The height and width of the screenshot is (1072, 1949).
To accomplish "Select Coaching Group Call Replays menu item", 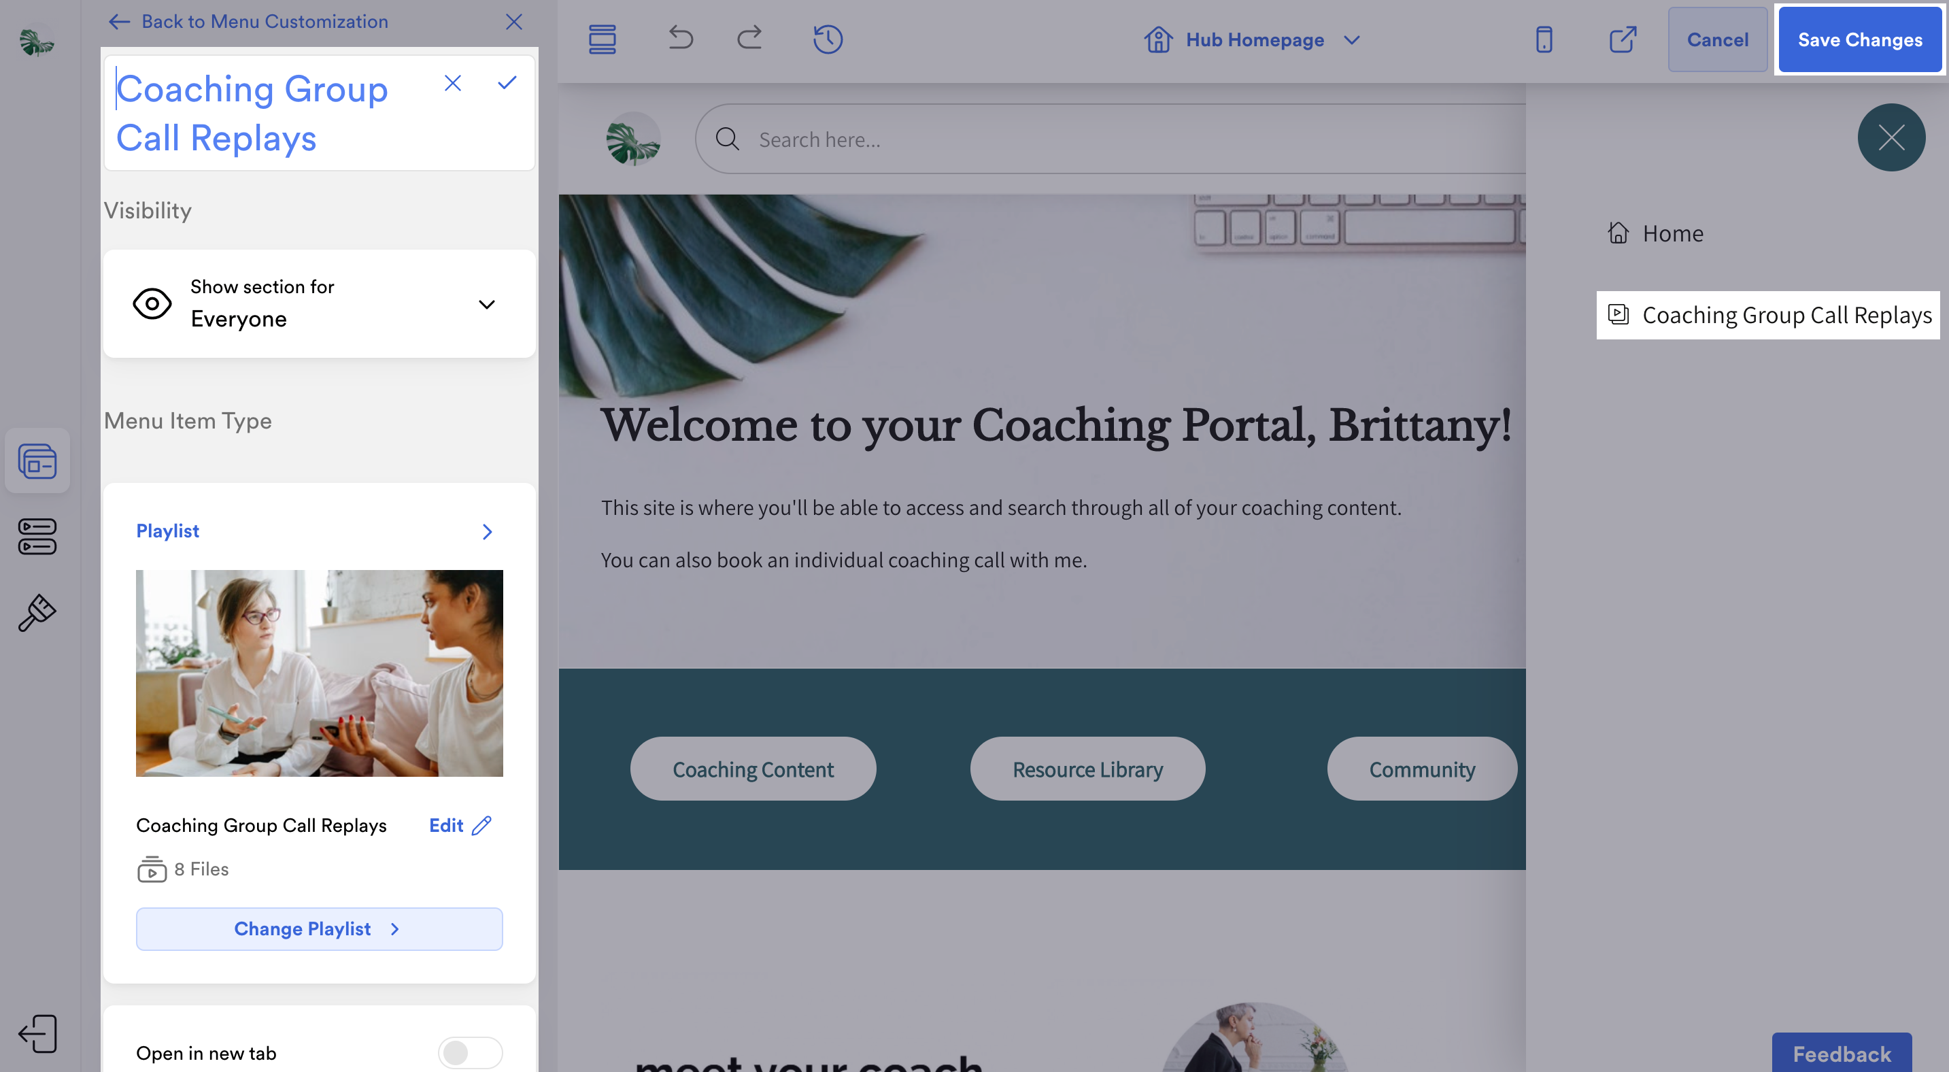I will click(x=1768, y=315).
